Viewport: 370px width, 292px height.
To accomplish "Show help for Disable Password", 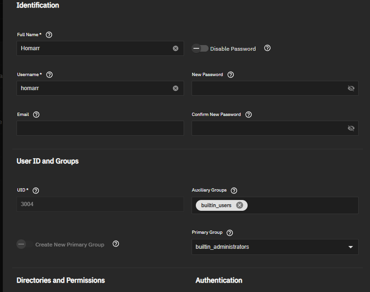I will [x=267, y=48].
